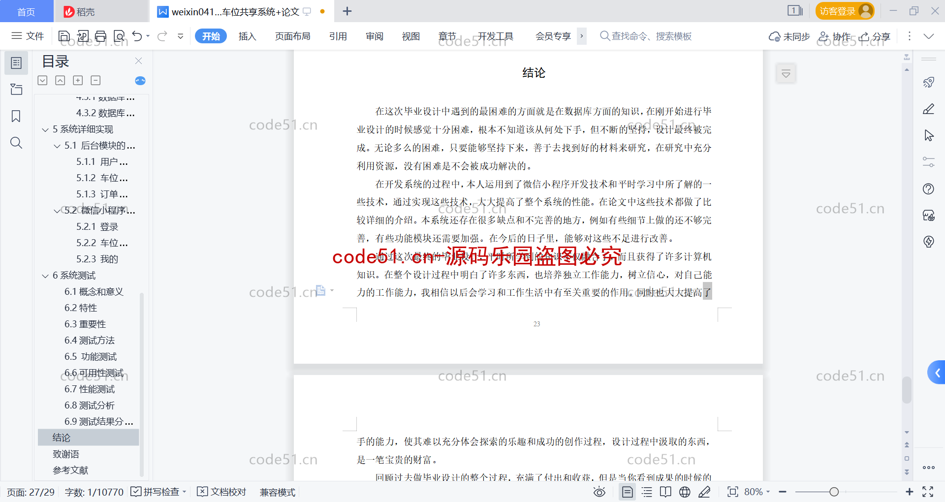Screen dimensions: 945x502
Task: Collapse the 5 系统详细实现 section
Action: click(45, 130)
